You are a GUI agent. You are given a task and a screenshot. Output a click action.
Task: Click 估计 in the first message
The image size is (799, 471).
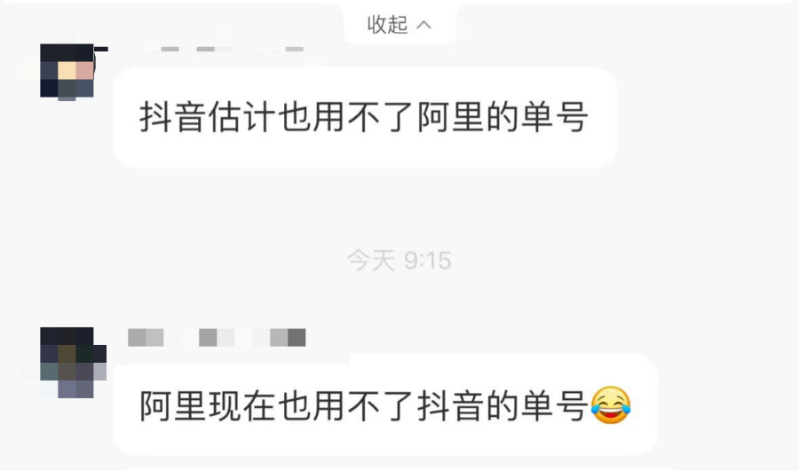point(242,117)
